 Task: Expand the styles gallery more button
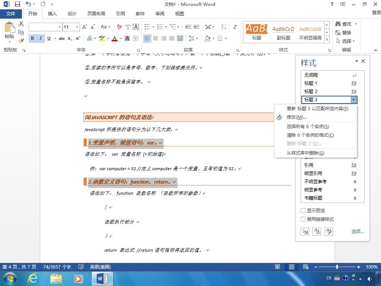point(327,39)
